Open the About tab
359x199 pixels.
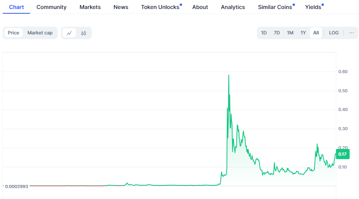coord(200,7)
